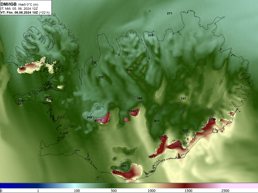Click the 427 value label on the map

185,130
